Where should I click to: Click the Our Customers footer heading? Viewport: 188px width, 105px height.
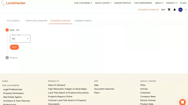click(11, 86)
